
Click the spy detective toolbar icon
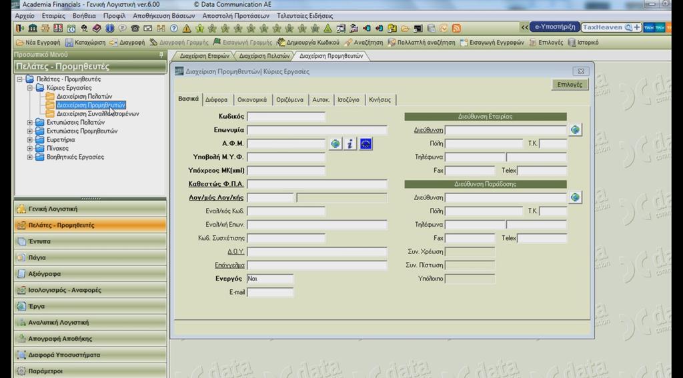pyautogui.click(x=84, y=28)
